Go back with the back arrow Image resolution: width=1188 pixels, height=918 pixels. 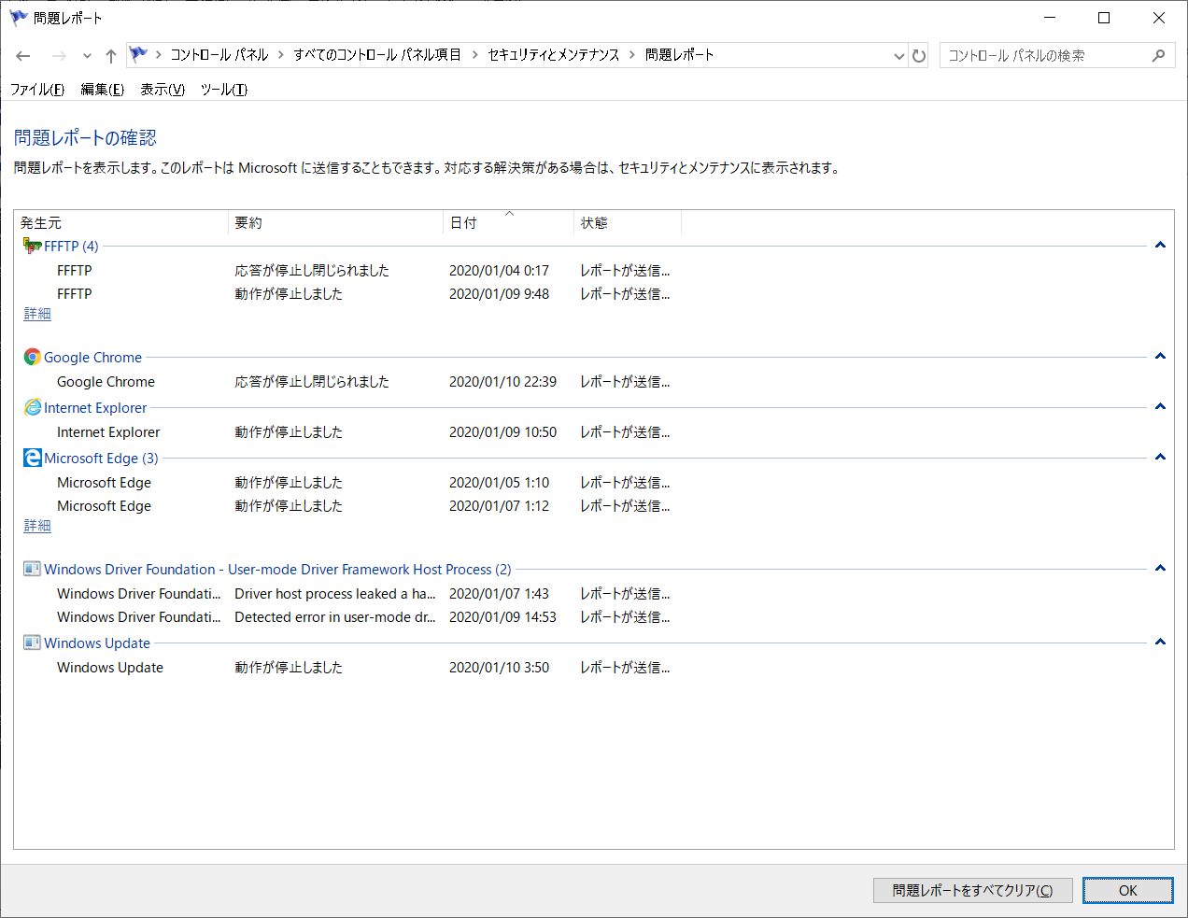coord(23,56)
